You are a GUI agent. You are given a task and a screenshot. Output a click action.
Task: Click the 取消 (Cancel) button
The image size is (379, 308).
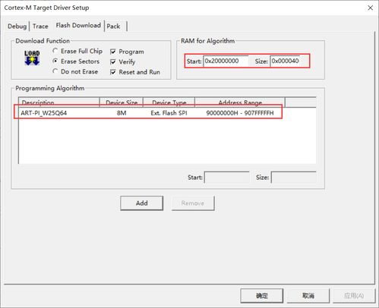pyautogui.click(x=308, y=296)
